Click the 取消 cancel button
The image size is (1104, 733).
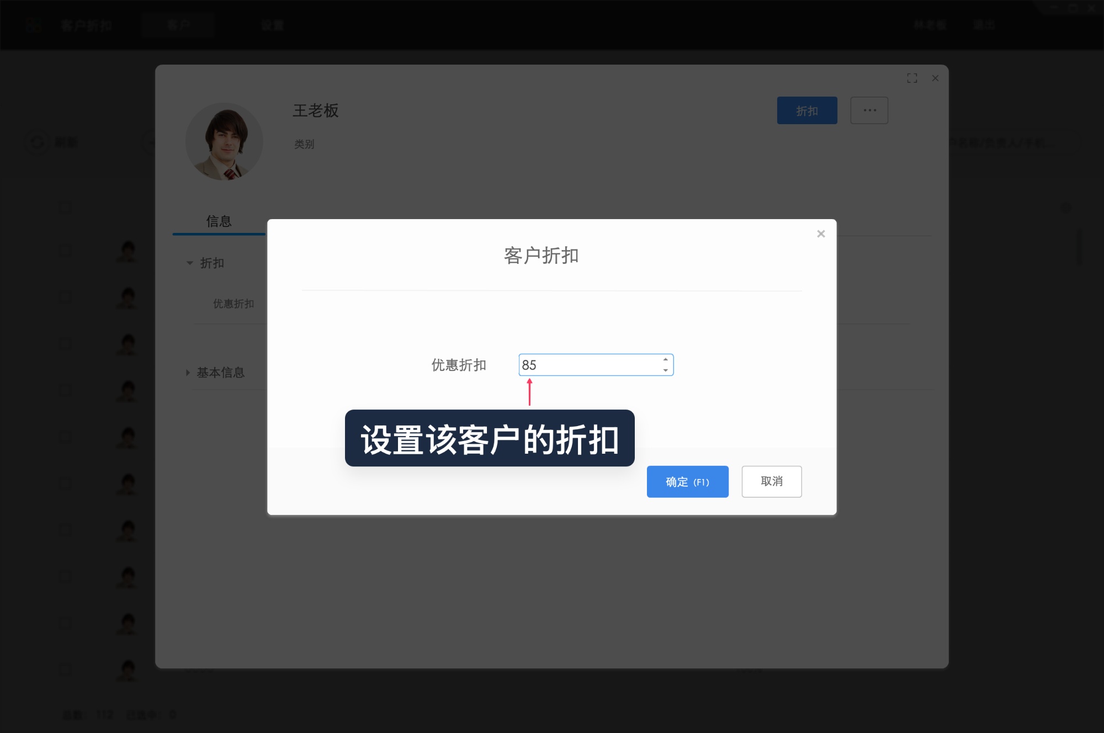(x=771, y=481)
